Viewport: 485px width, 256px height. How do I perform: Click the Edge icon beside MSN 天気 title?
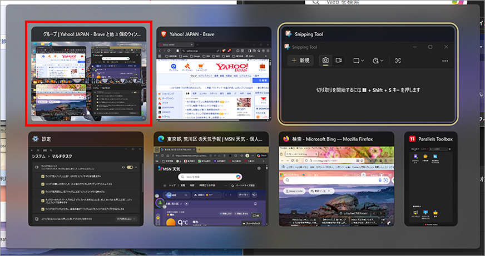(160, 139)
